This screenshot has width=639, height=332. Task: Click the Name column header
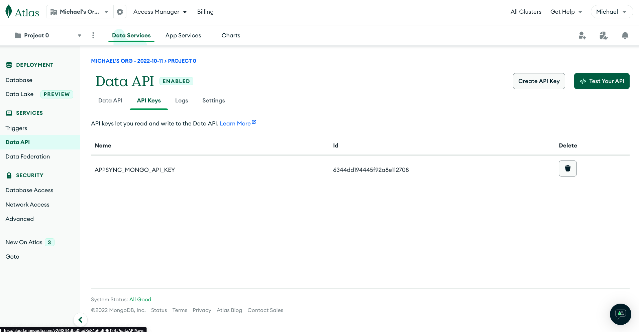103,145
